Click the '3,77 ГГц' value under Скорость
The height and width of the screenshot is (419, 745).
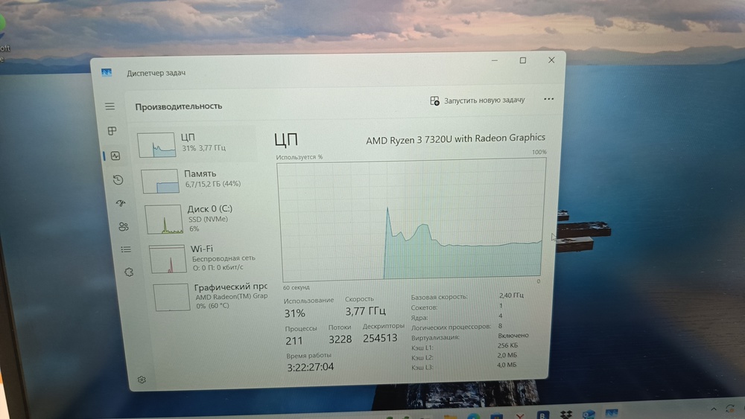point(365,311)
